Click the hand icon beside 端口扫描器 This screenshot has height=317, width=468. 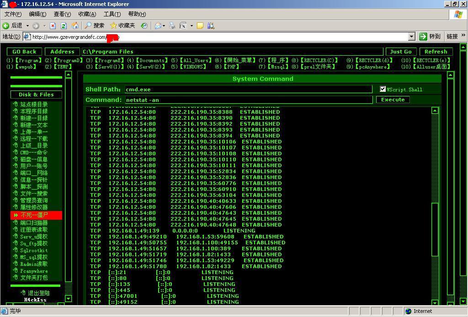(x=16, y=222)
